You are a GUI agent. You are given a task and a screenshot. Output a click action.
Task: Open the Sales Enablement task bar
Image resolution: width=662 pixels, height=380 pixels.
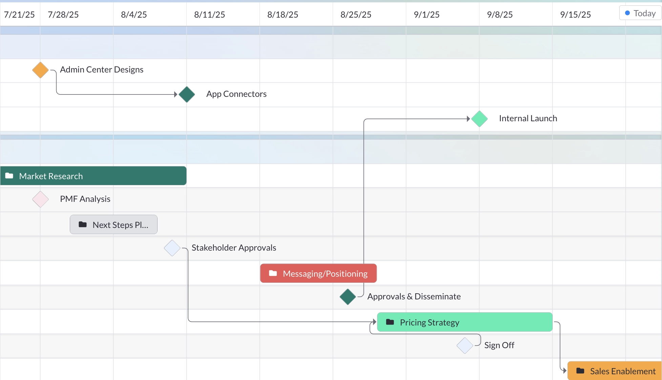pos(615,371)
